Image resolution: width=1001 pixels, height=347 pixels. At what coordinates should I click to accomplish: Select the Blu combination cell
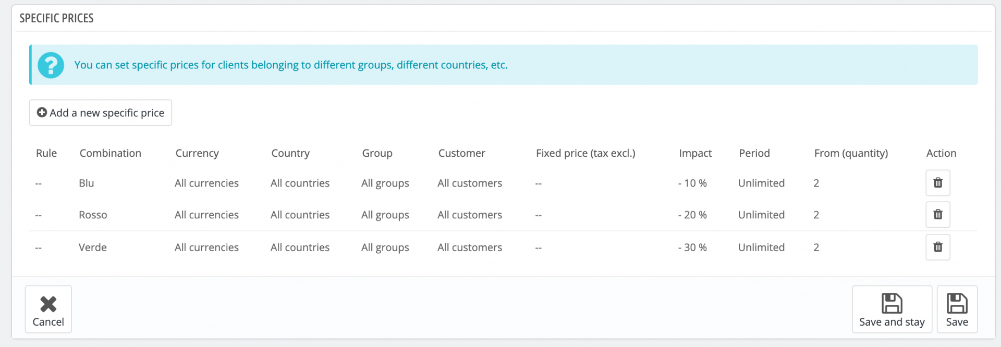(x=87, y=183)
